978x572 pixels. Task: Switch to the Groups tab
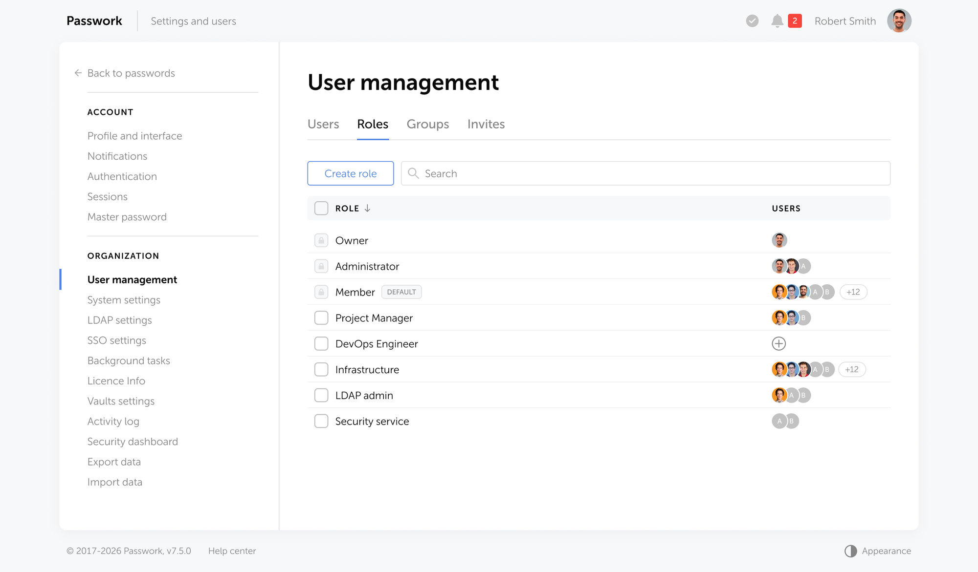click(427, 124)
